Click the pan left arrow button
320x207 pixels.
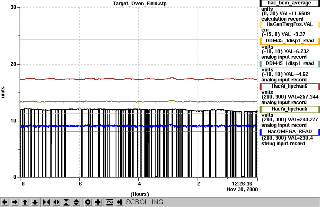[5, 202]
